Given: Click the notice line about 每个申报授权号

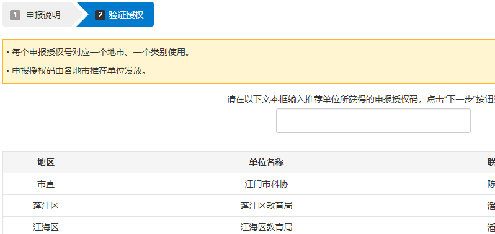Looking at the screenshot, I should pos(98,52).
